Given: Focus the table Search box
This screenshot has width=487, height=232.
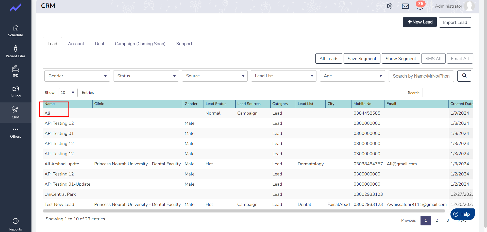Looking at the screenshot, I should click(x=446, y=93).
